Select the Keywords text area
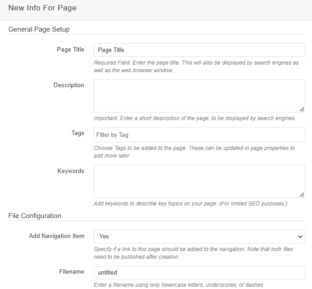This screenshot has width=312, height=289. click(199, 181)
